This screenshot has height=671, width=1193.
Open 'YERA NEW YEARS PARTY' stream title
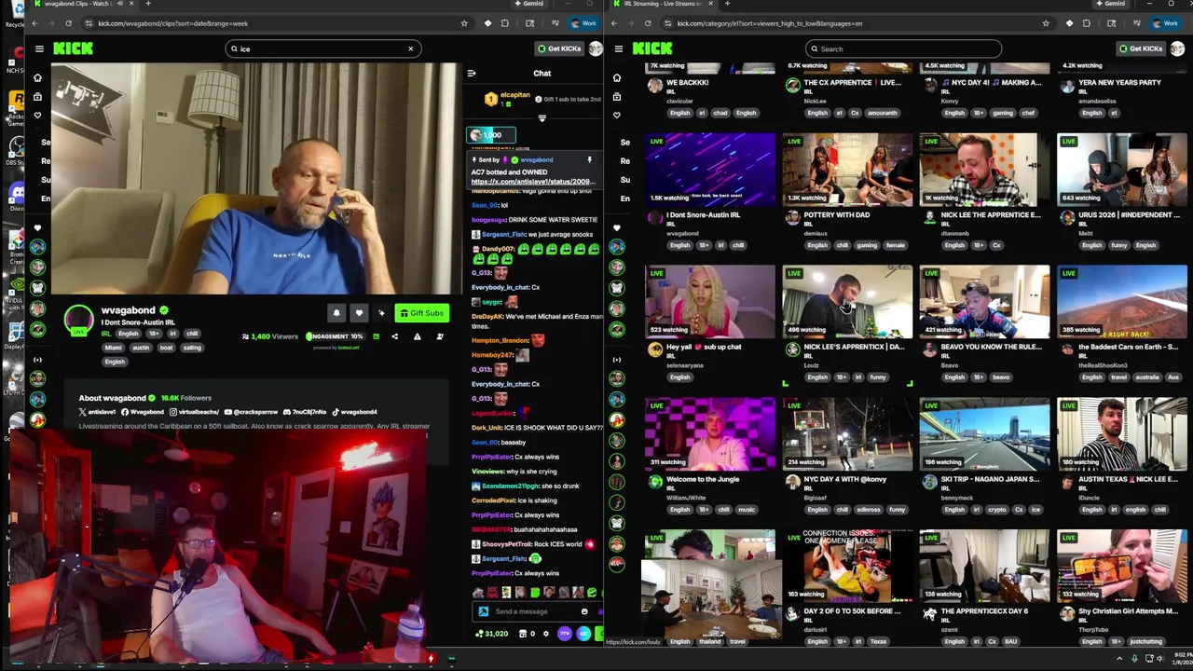tap(1119, 82)
